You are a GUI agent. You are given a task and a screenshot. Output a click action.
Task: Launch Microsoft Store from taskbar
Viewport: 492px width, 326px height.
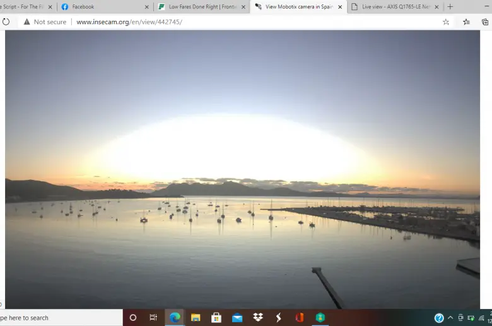coord(216,317)
